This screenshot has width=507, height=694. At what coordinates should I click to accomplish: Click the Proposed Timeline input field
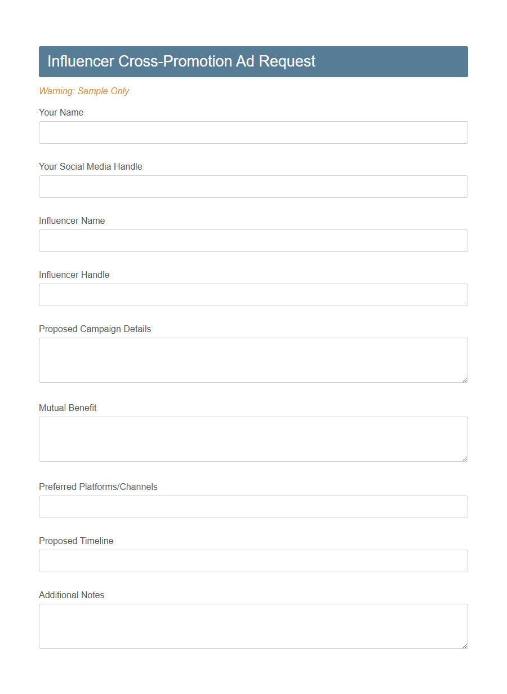tap(253, 561)
